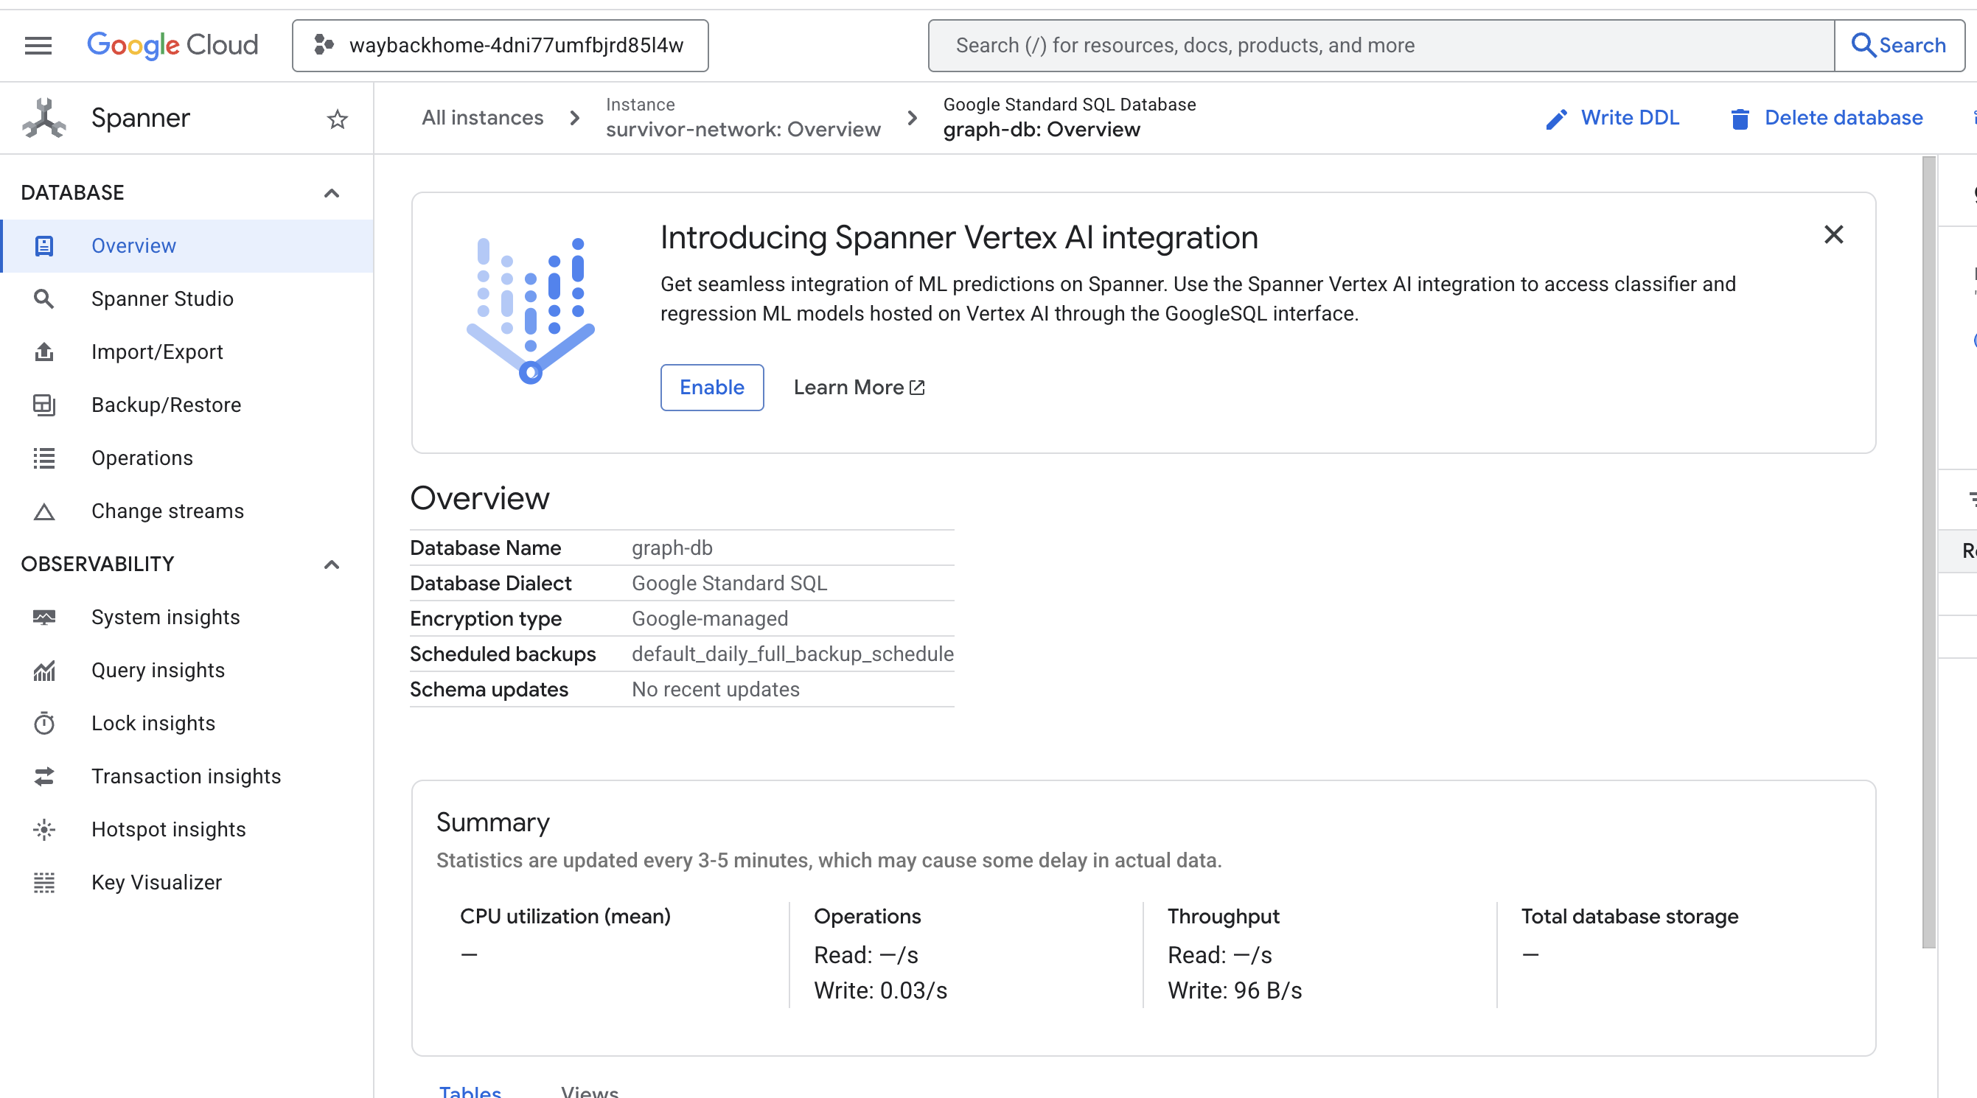Focus the resources search field
Screen dimensions: 1977x1098
point(1380,45)
